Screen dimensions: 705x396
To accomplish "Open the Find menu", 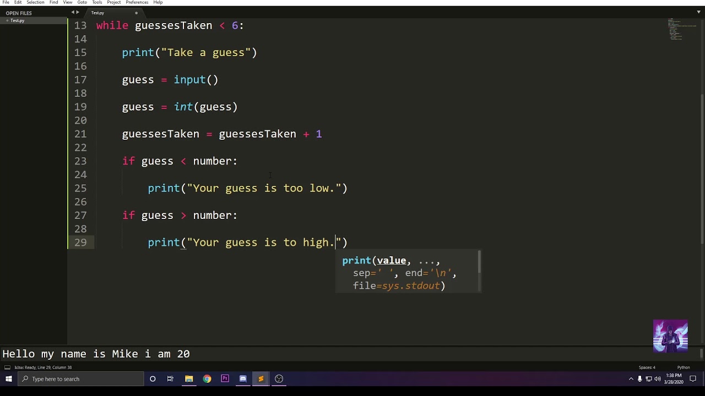I will pos(53,2).
